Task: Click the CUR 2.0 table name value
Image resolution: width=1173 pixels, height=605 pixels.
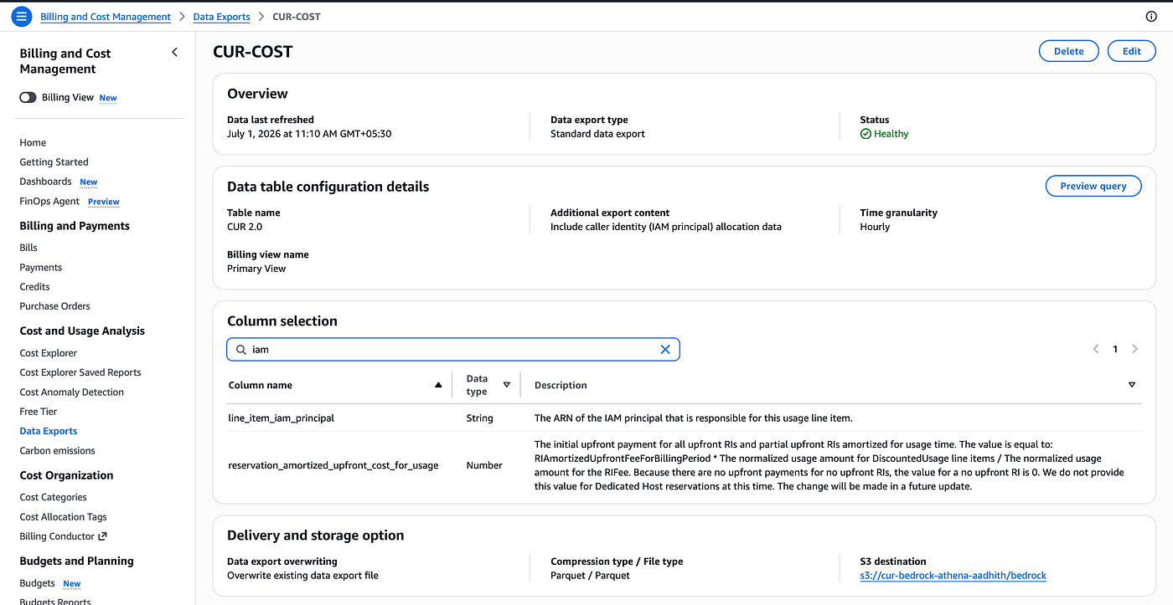Action: pos(245,227)
